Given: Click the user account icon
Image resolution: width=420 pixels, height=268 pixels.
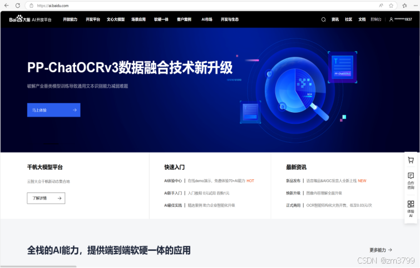Looking at the screenshot, I should [x=391, y=19].
